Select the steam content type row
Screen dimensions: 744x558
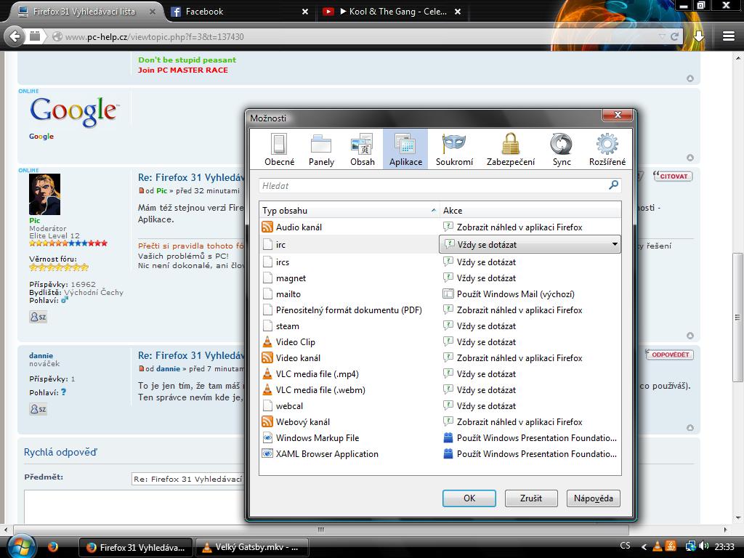[x=440, y=326]
